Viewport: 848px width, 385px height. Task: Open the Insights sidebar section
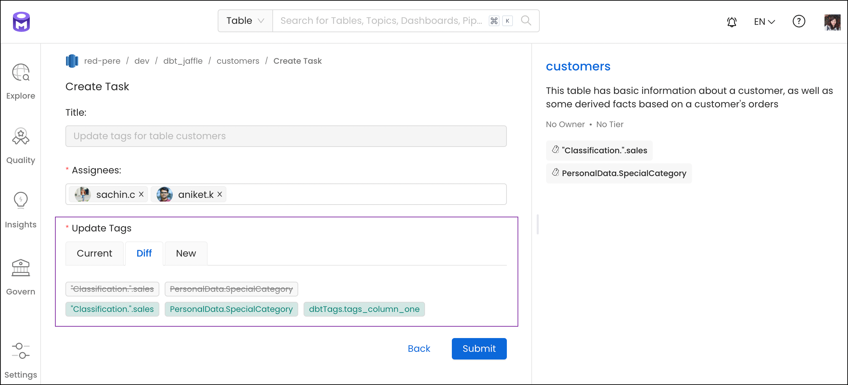pos(20,211)
